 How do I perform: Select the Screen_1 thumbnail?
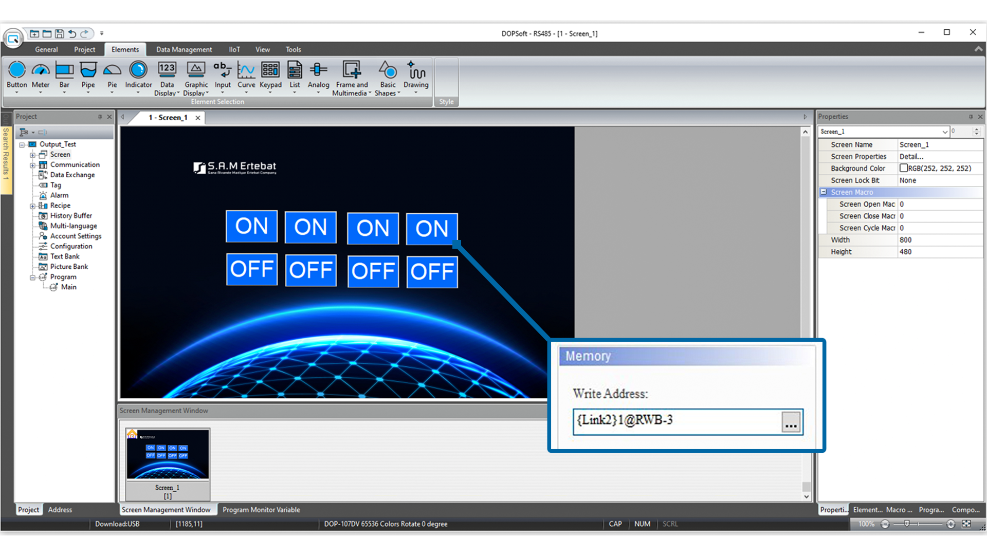click(x=168, y=455)
